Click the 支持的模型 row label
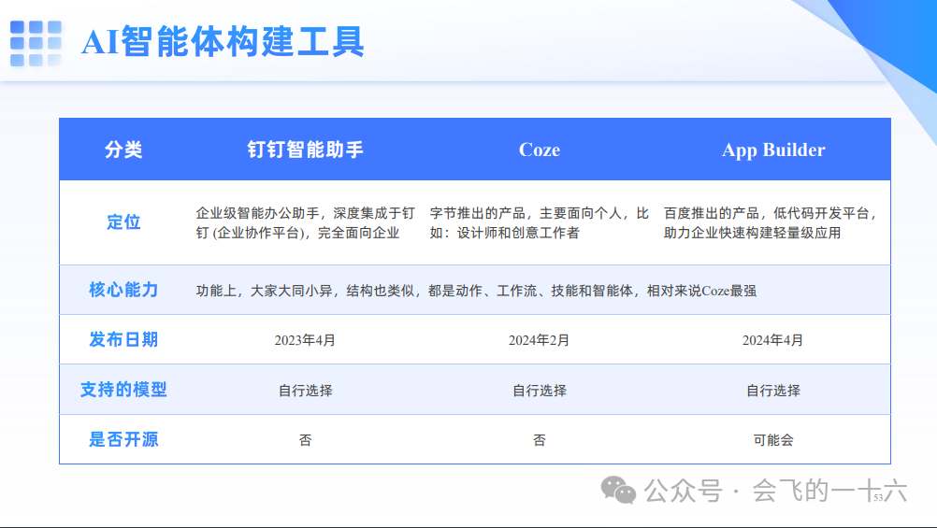The width and height of the screenshot is (937, 528). click(123, 390)
